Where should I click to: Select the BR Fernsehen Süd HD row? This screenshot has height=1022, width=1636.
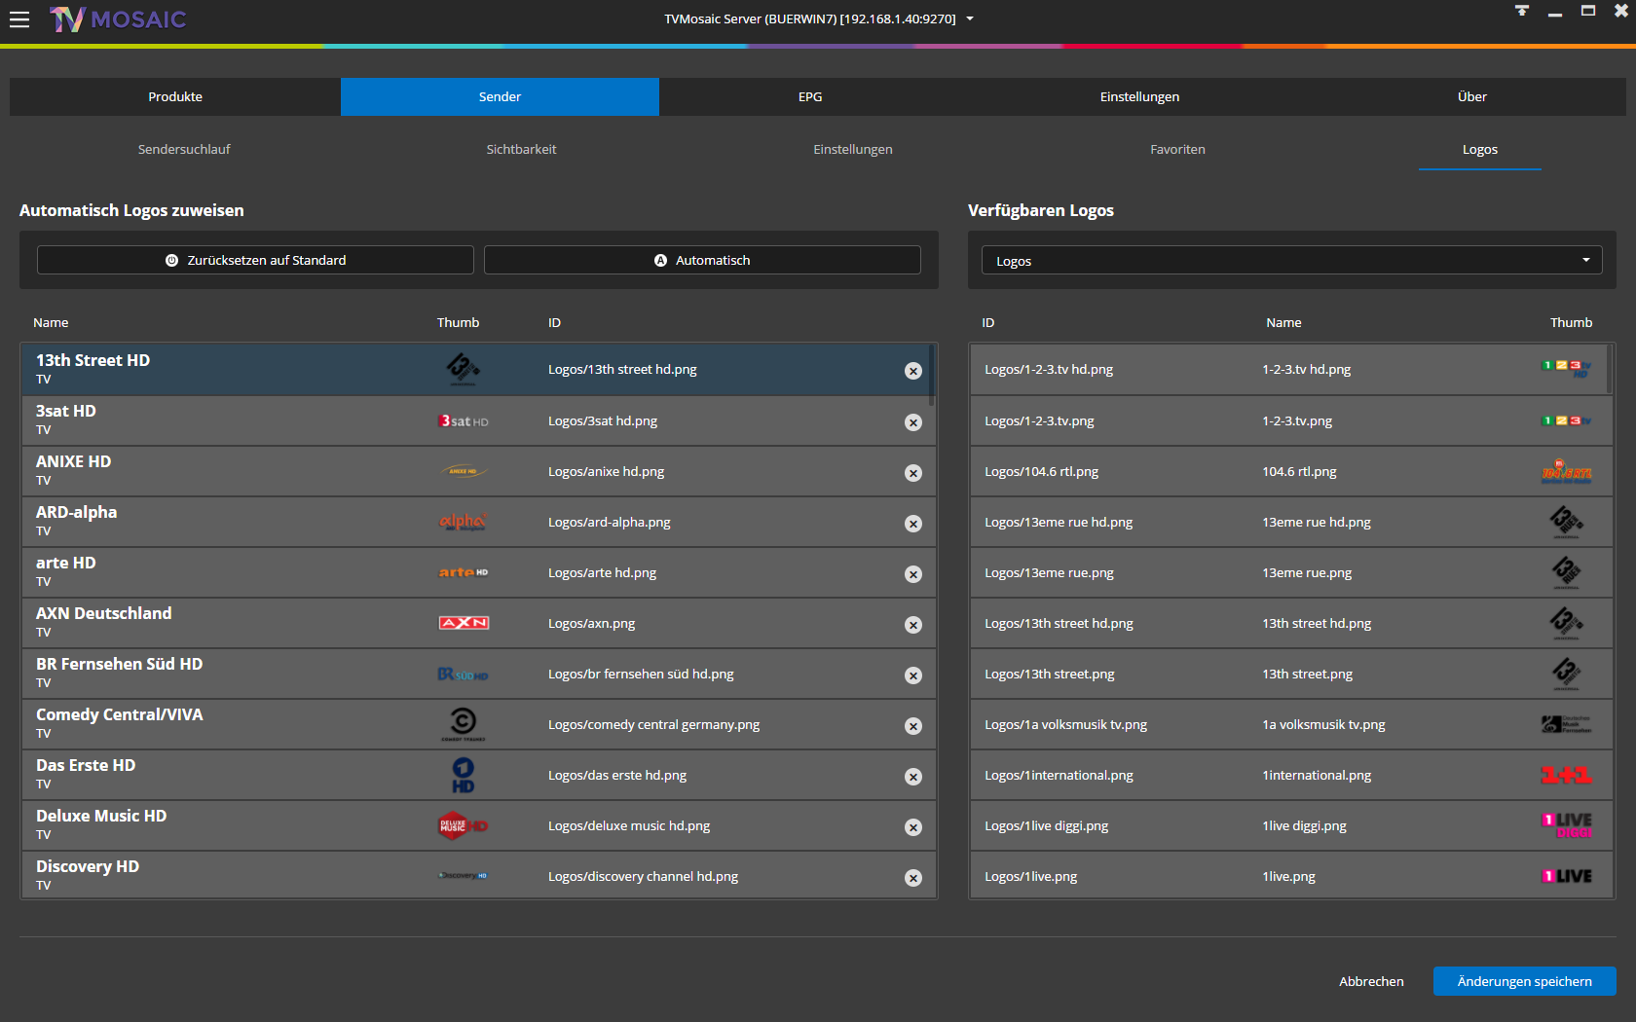pyautogui.click(x=478, y=674)
